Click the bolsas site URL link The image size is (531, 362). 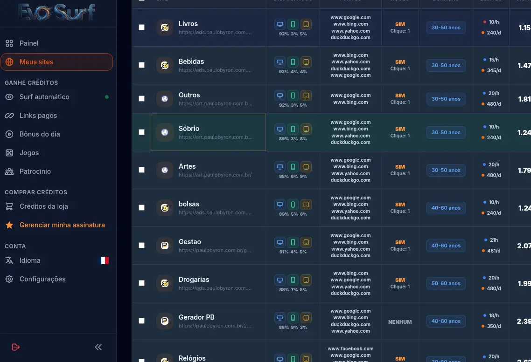coord(215,212)
